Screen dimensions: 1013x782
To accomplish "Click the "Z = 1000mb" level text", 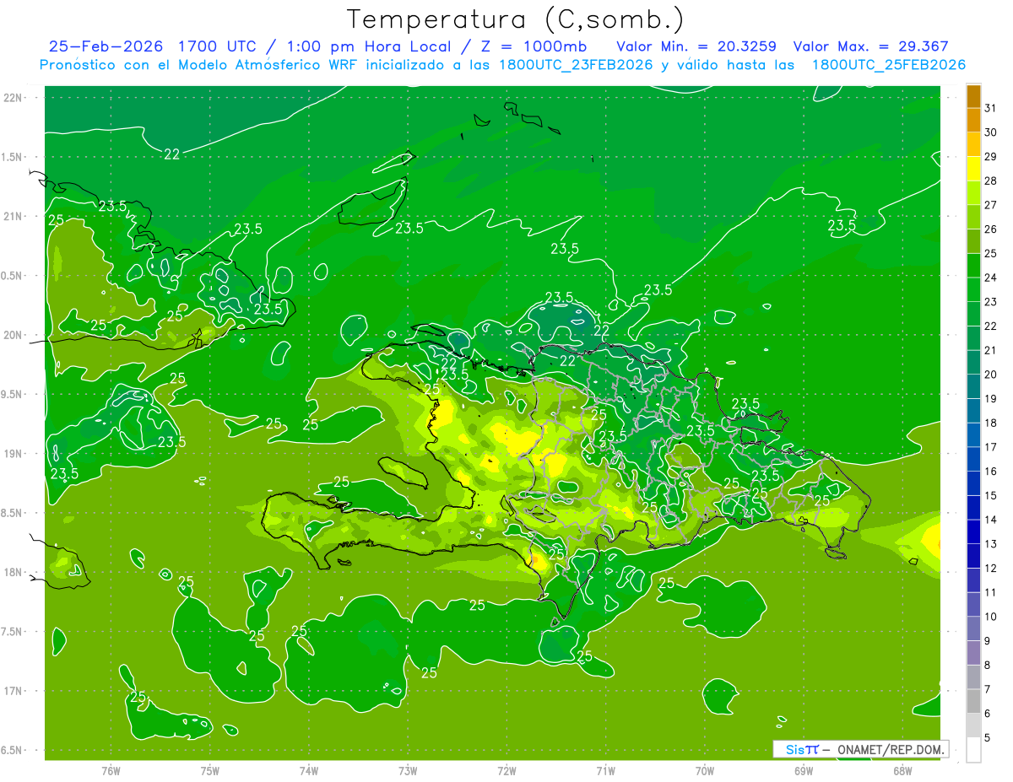I will coord(533,46).
